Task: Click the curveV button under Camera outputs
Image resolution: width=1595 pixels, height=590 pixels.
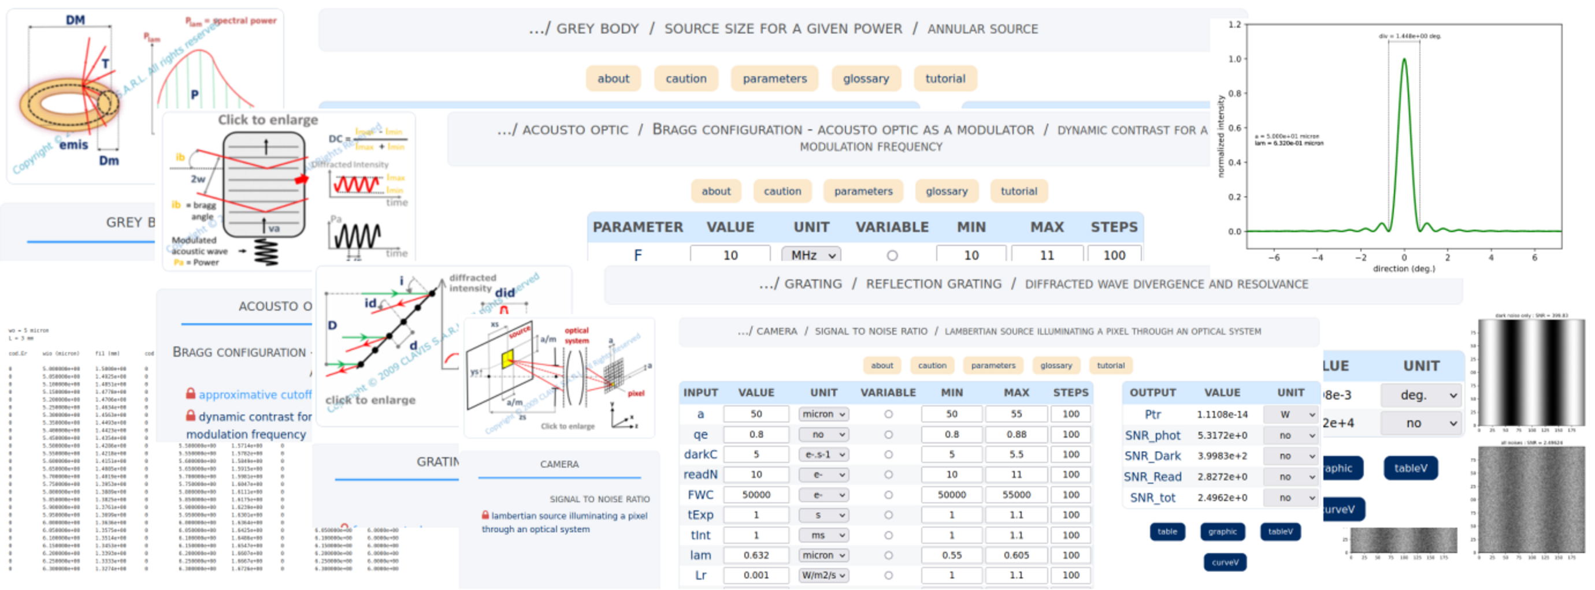Action: coord(1225,563)
